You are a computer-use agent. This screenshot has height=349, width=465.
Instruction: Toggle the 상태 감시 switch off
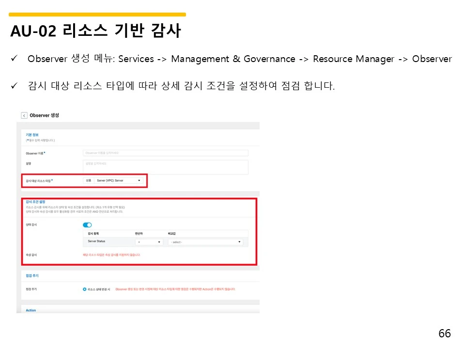tap(87, 225)
